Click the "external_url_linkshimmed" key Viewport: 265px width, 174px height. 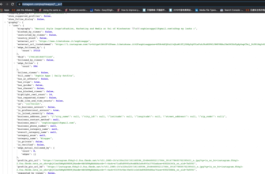point(34,44)
